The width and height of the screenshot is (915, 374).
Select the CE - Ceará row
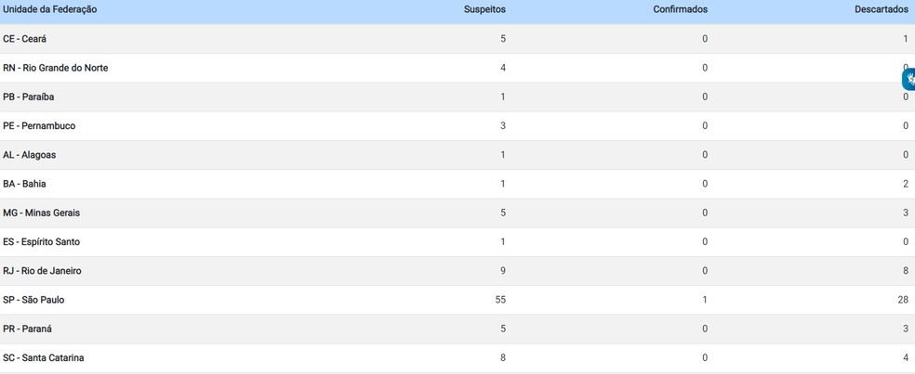(25, 39)
